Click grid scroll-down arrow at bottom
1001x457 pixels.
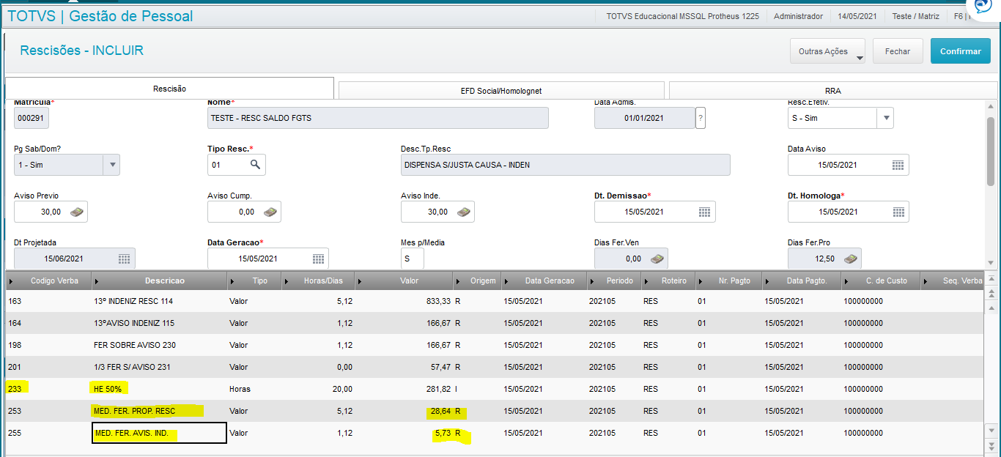(991, 431)
